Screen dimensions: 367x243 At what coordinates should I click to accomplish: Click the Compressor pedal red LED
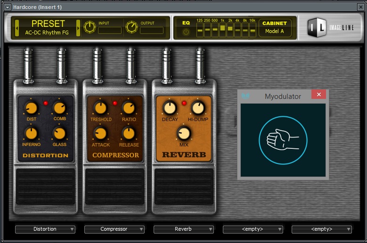tap(115, 103)
